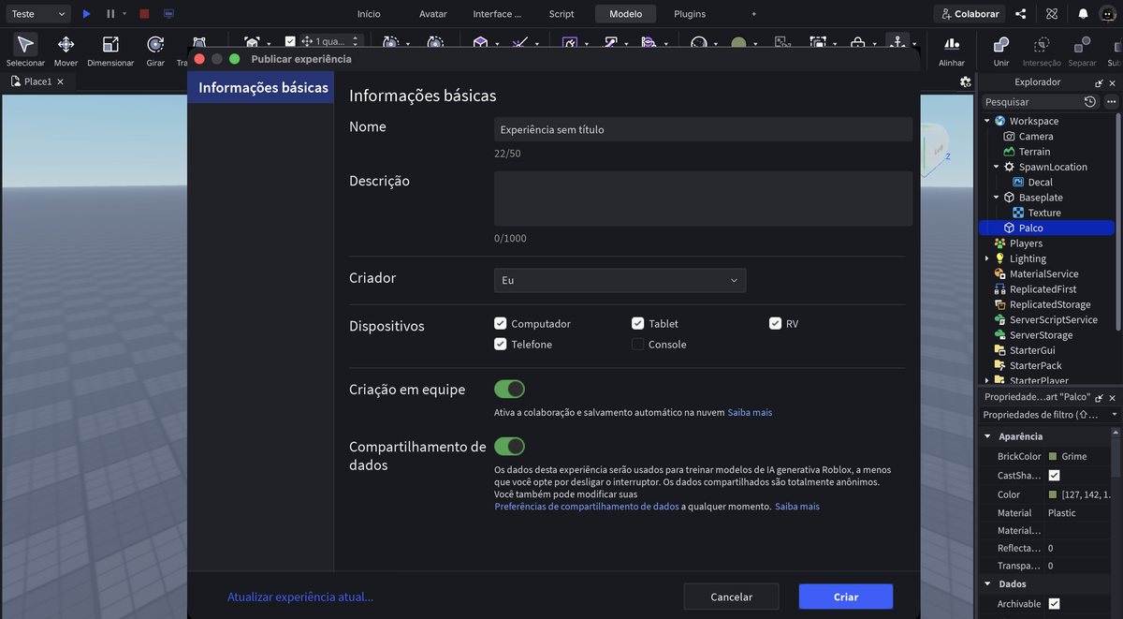The image size is (1123, 619).
Task: Select the Texture item under Baseplate
Action: coord(1043,213)
